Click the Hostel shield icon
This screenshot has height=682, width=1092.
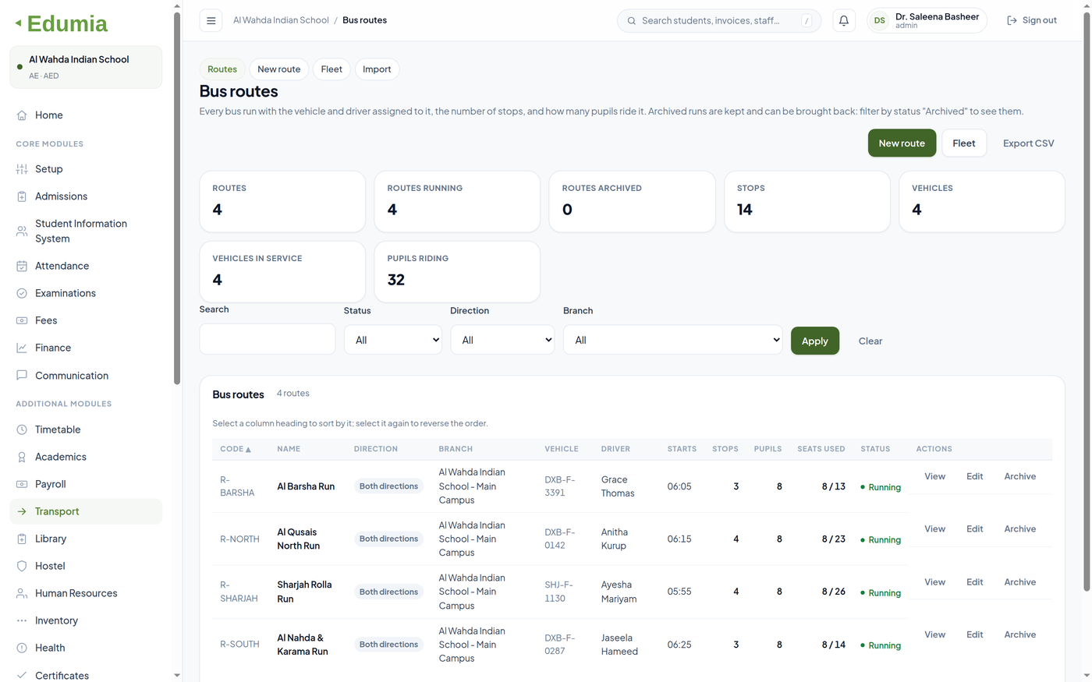22,566
